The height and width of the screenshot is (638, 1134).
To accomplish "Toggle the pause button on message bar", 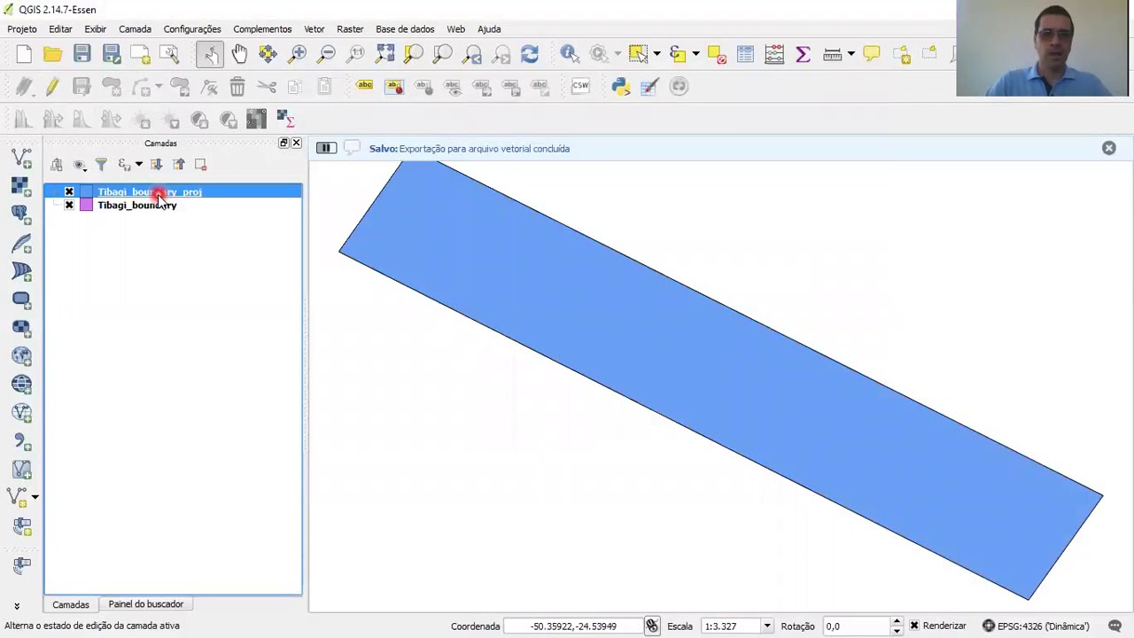I will click(x=325, y=148).
